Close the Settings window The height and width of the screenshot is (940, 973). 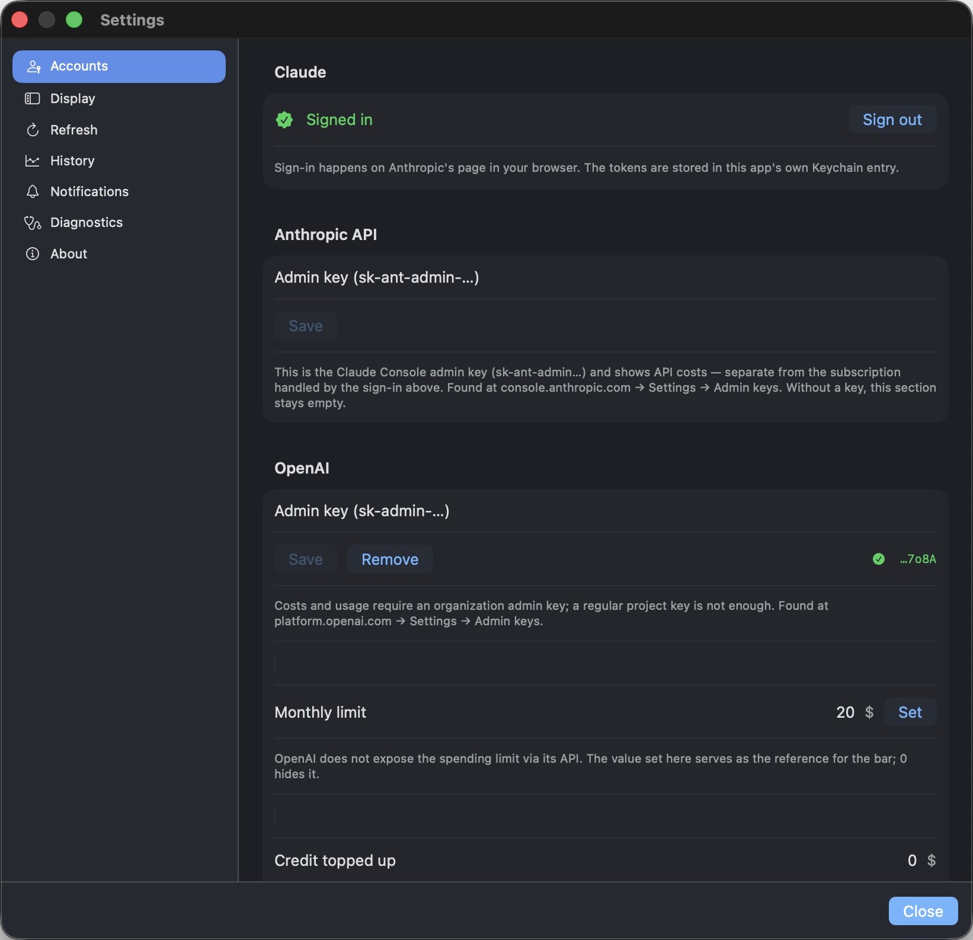point(923,911)
